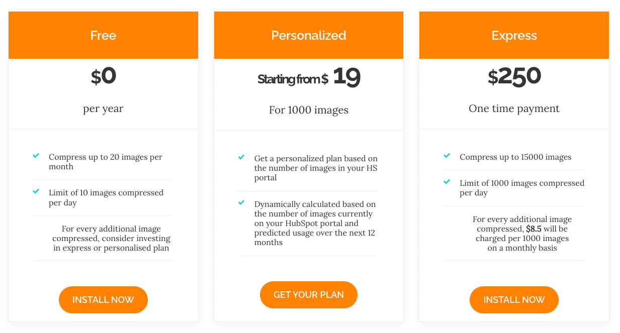Image resolution: width=620 pixels, height=333 pixels.
Task: Click the checkmark next to Limit of 10 images
Action: click(36, 191)
